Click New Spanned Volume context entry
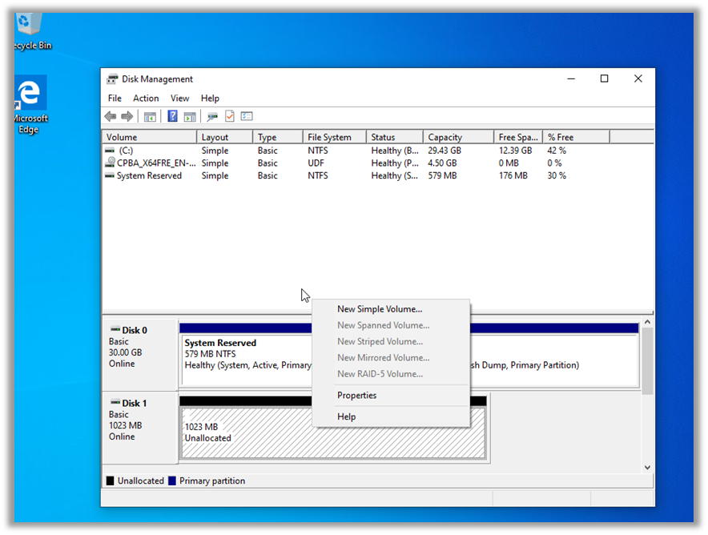The height and width of the screenshot is (535, 708). pos(391,325)
